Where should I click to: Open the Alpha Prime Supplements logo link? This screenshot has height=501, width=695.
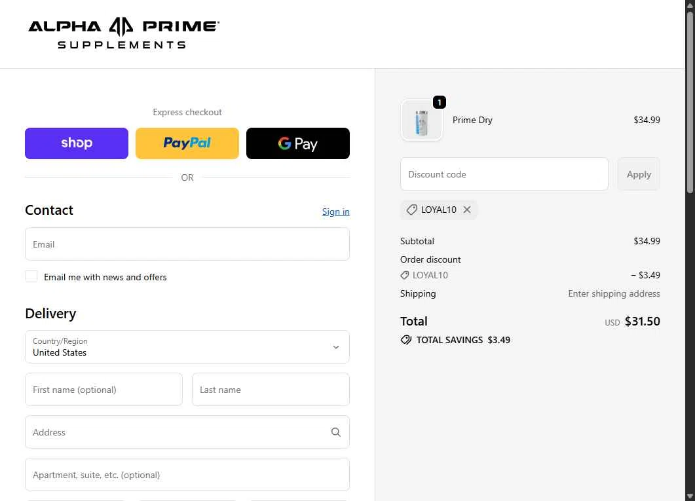pos(124,33)
